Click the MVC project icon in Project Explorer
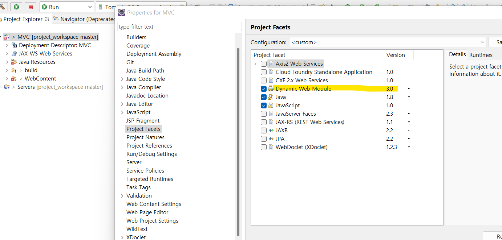 pos(7,37)
